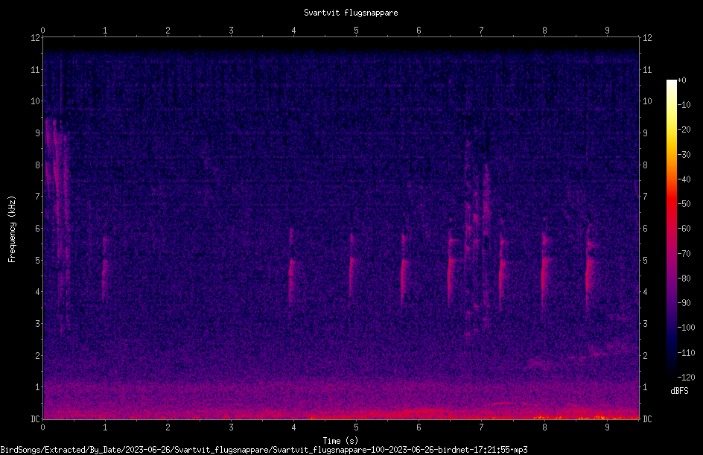Click the '-60' value on the colour scale
This screenshot has width=703, height=455.
tap(684, 229)
